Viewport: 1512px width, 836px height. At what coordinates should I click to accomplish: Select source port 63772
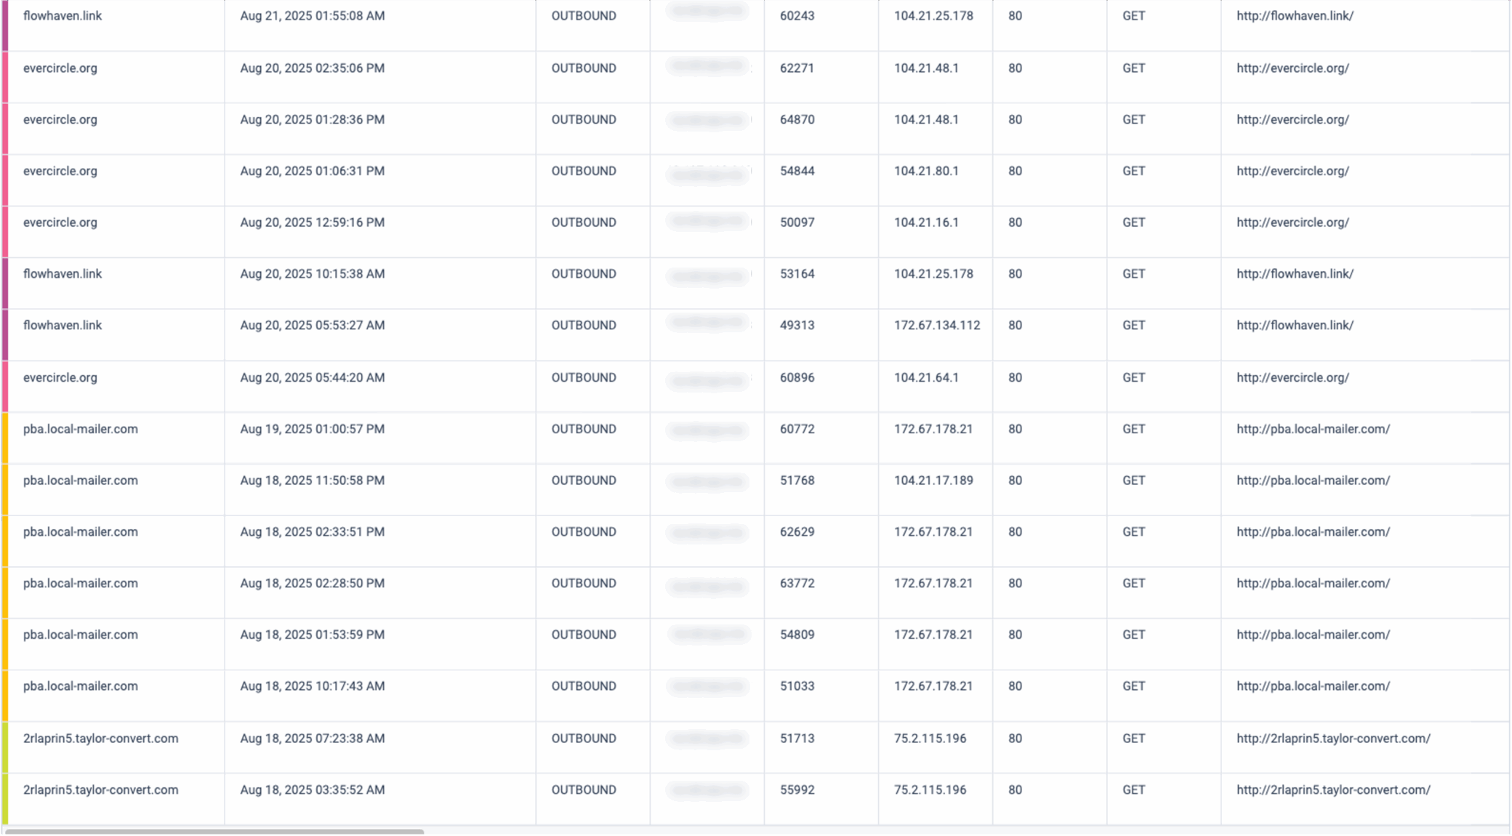pos(797,584)
